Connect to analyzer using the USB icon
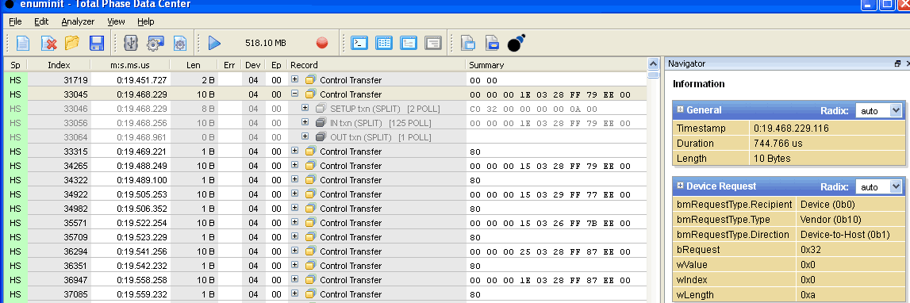This screenshot has height=303, width=910. pyautogui.click(x=131, y=43)
